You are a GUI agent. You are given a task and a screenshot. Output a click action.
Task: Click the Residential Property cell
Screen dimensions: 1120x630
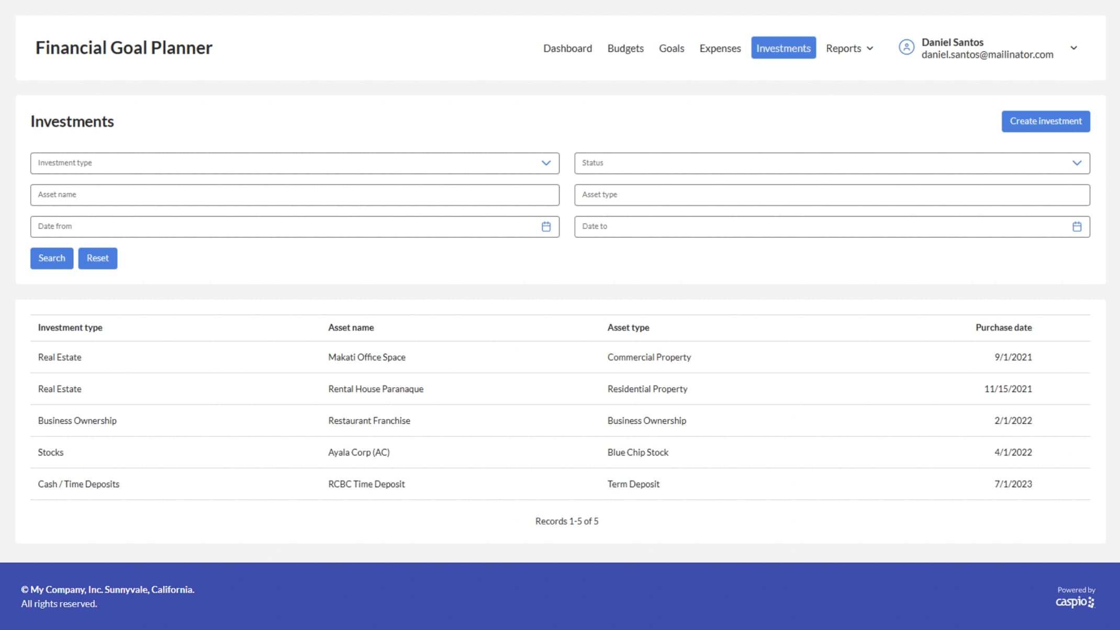click(647, 389)
